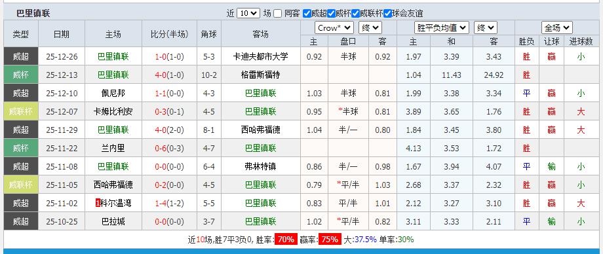This screenshot has height=254, width=603.
Task: Open the 卡姆比利安 team link
Action: coord(113,112)
